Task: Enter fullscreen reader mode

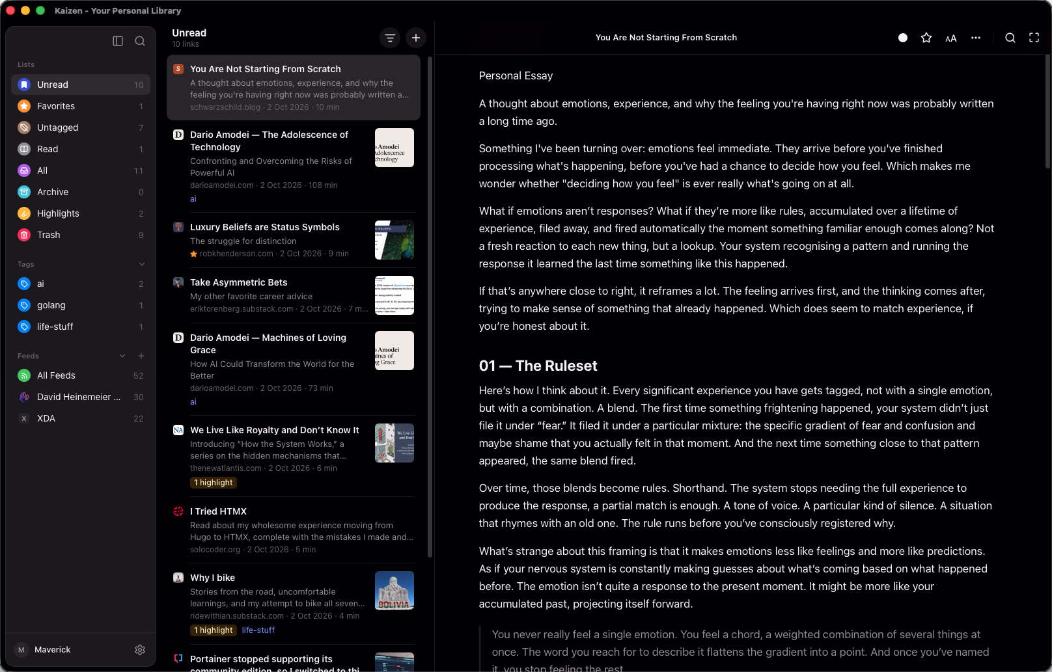Action: (x=1034, y=38)
